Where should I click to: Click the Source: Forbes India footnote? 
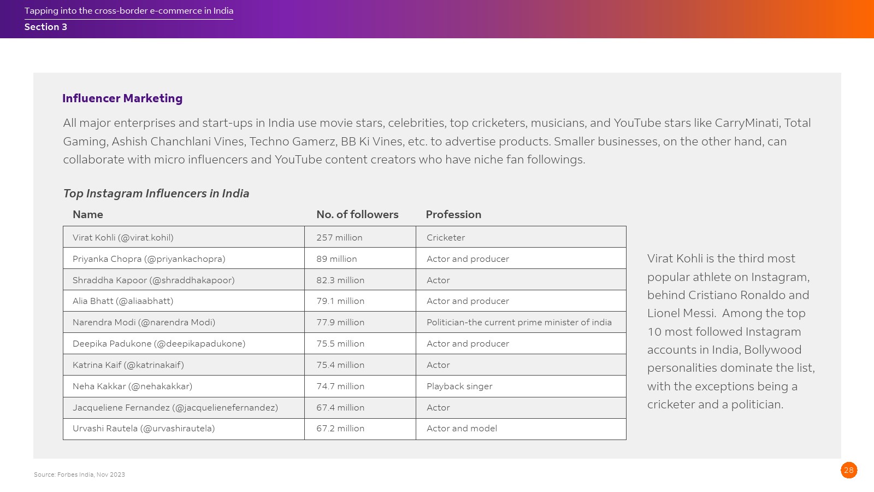pos(80,475)
